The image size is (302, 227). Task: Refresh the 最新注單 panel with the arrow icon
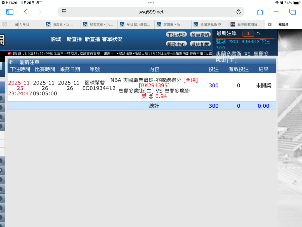pyautogui.click(x=258, y=34)
